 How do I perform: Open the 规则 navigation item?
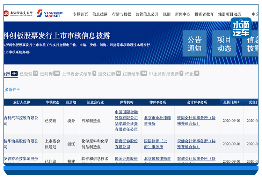(x=167, y=14)
